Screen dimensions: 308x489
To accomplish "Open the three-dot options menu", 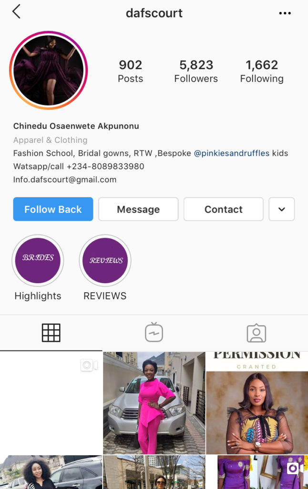I will pos(285,13).
